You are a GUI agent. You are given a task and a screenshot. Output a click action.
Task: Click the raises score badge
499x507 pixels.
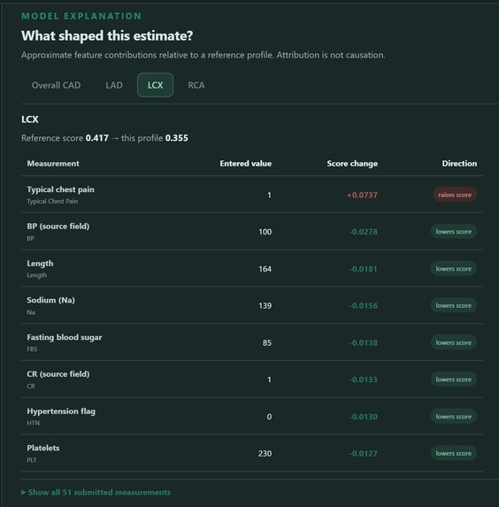[x=455, y=195]
